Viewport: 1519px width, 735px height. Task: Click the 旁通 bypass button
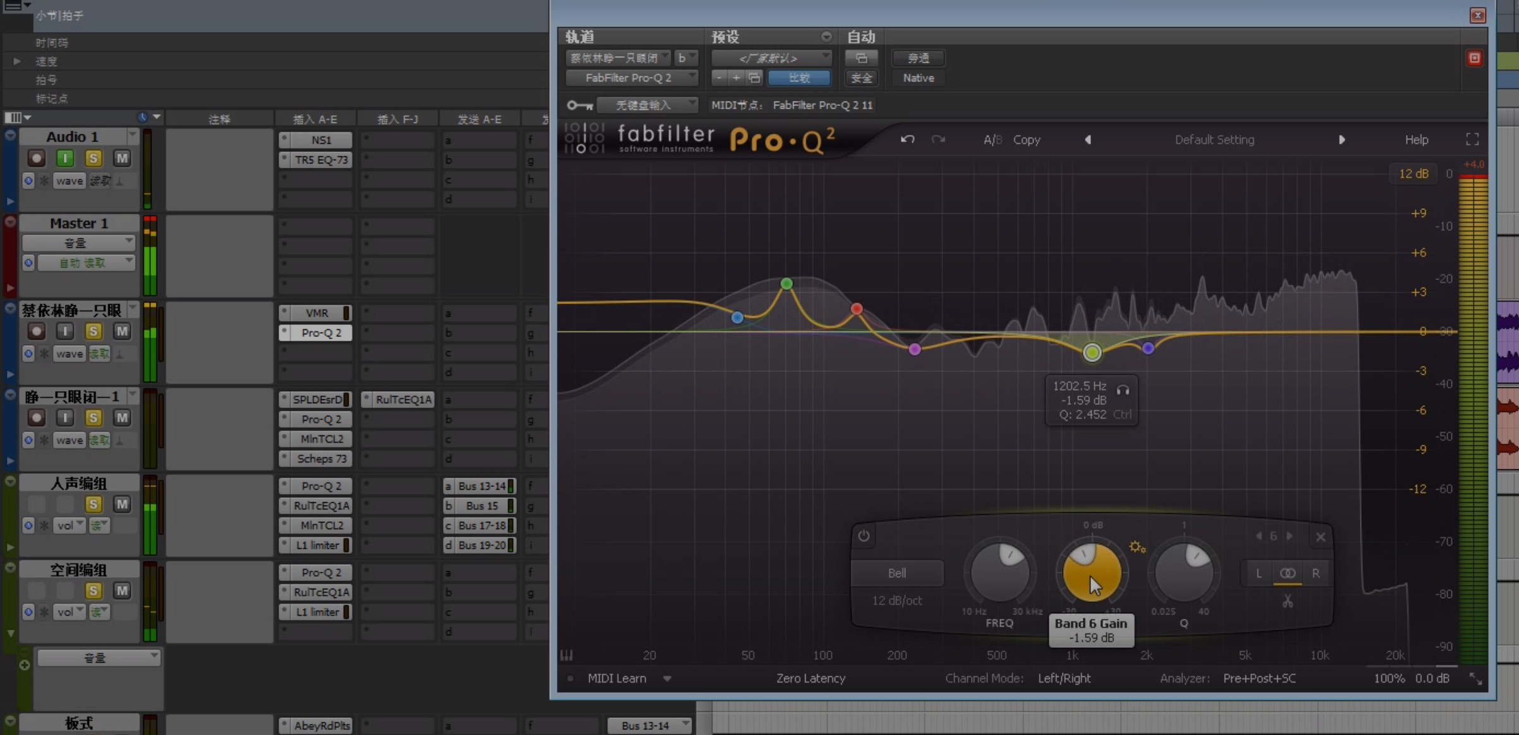pyautogui.click(x=917, y=58)
